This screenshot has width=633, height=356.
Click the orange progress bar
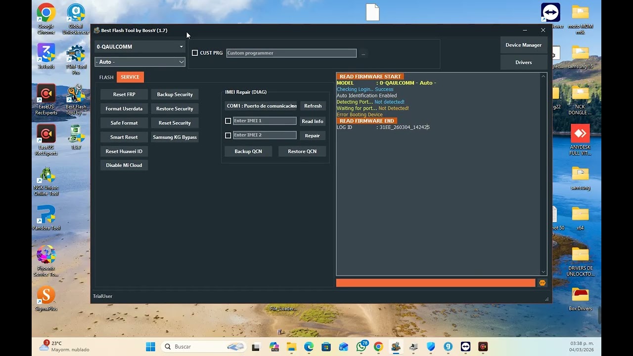435,283
